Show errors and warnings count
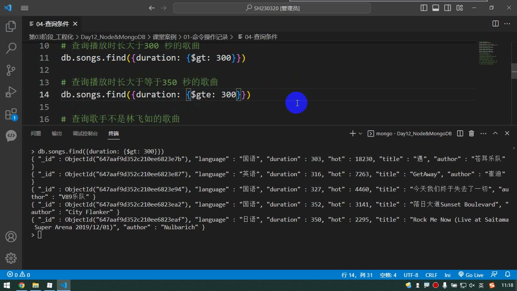This screenshot has width=517, height=291. point(19,275)
